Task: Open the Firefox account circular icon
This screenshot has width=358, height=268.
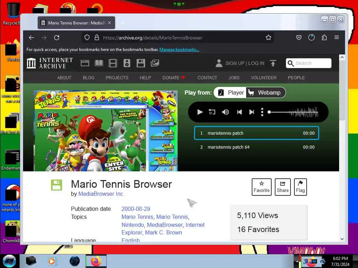Action: click(x=312, y=37)
